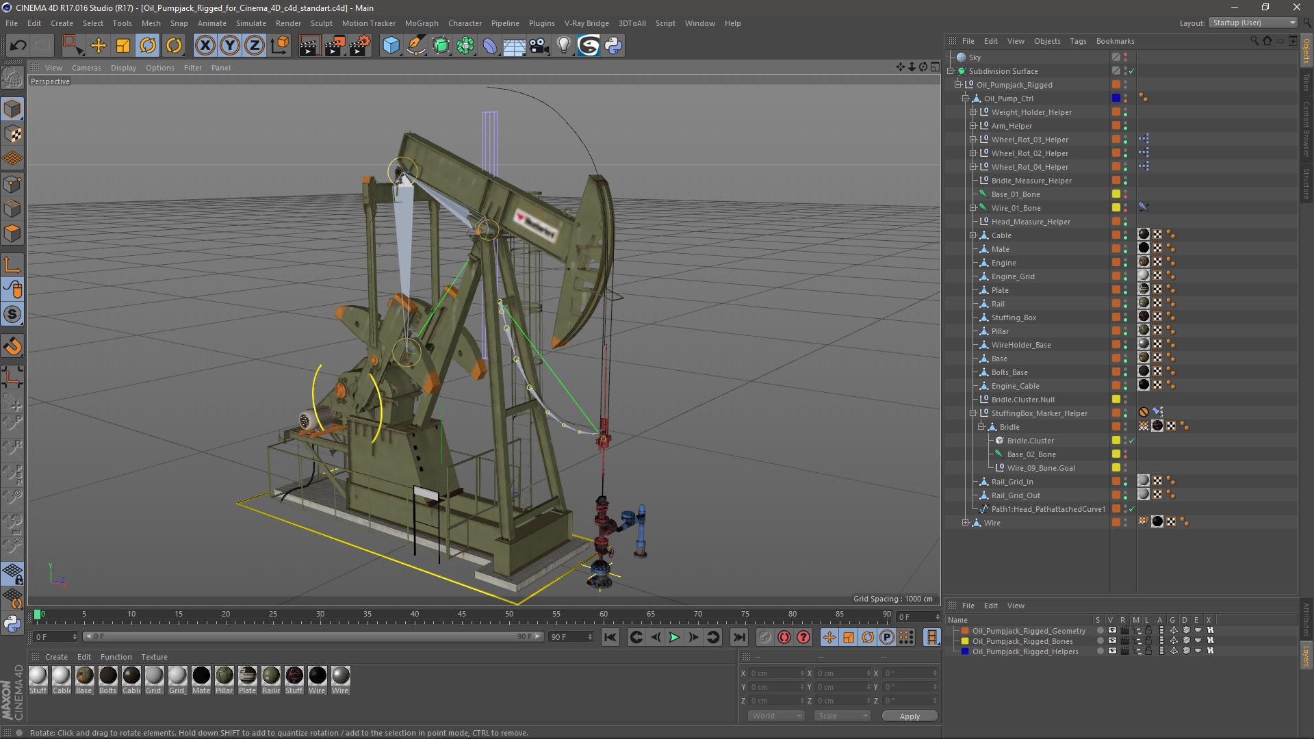Play the animation forward
Viewport: 1314px width, 739px height.
674,637
